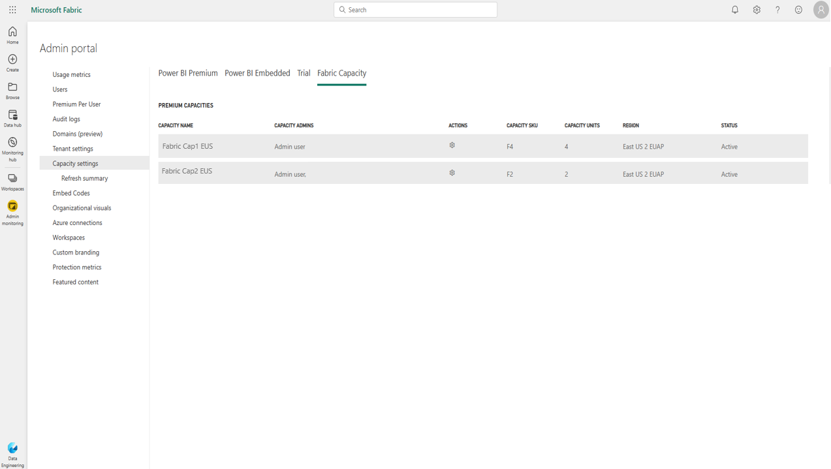Open Embed Codes

pyautogui.click(x=71, y=193)
